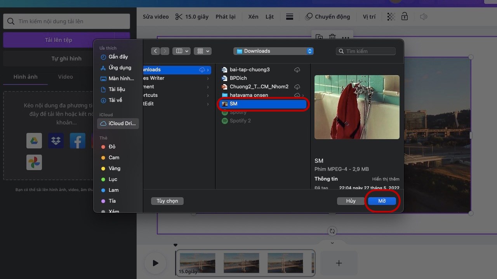Toggle the lock icon in Canva toolbar

tap(405, 17)
